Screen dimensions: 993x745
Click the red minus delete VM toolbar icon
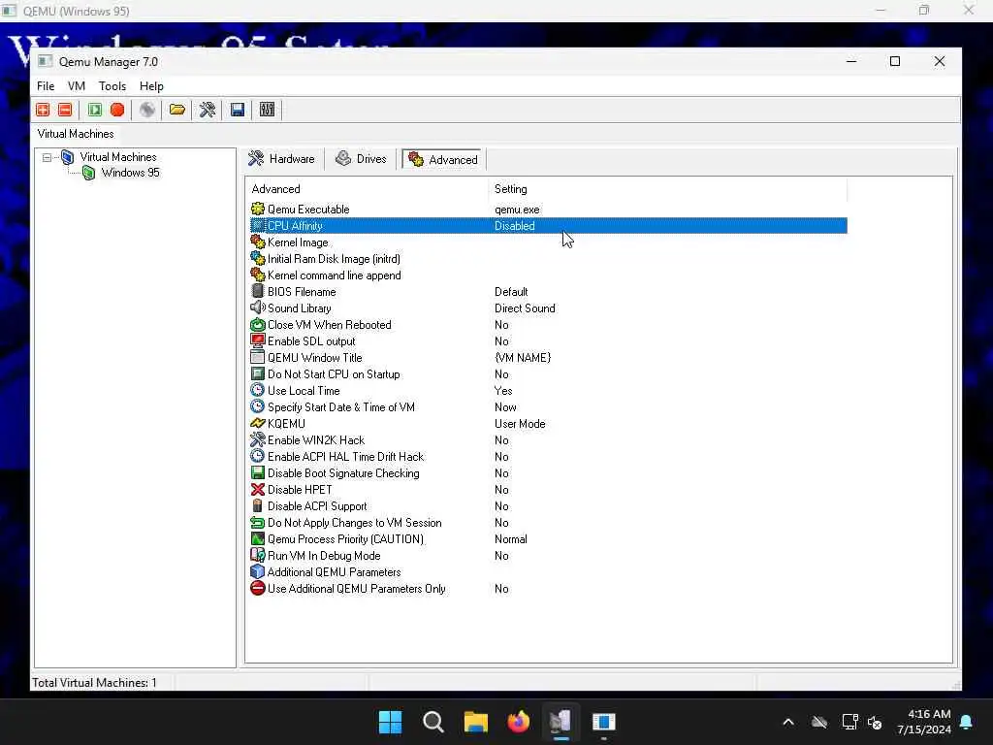pyautogui.click(x=65, y=110)
